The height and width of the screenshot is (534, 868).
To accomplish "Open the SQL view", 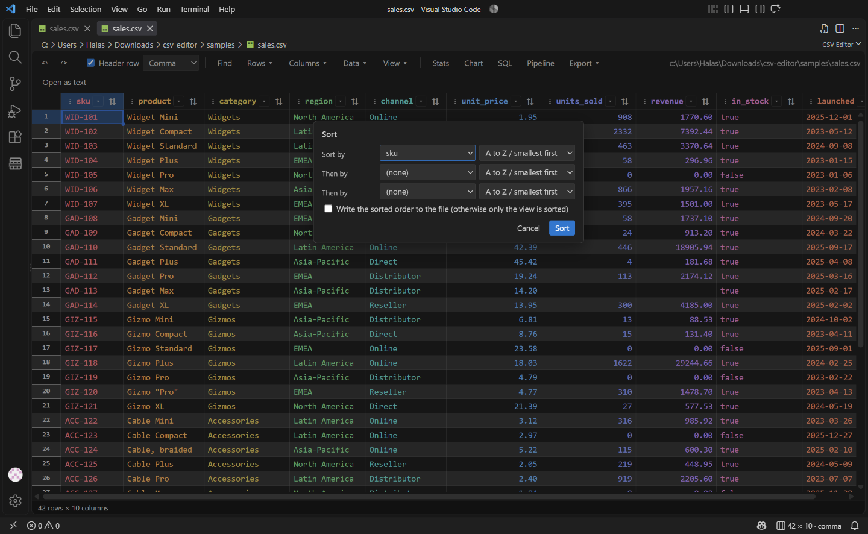I will pos(505,63).
